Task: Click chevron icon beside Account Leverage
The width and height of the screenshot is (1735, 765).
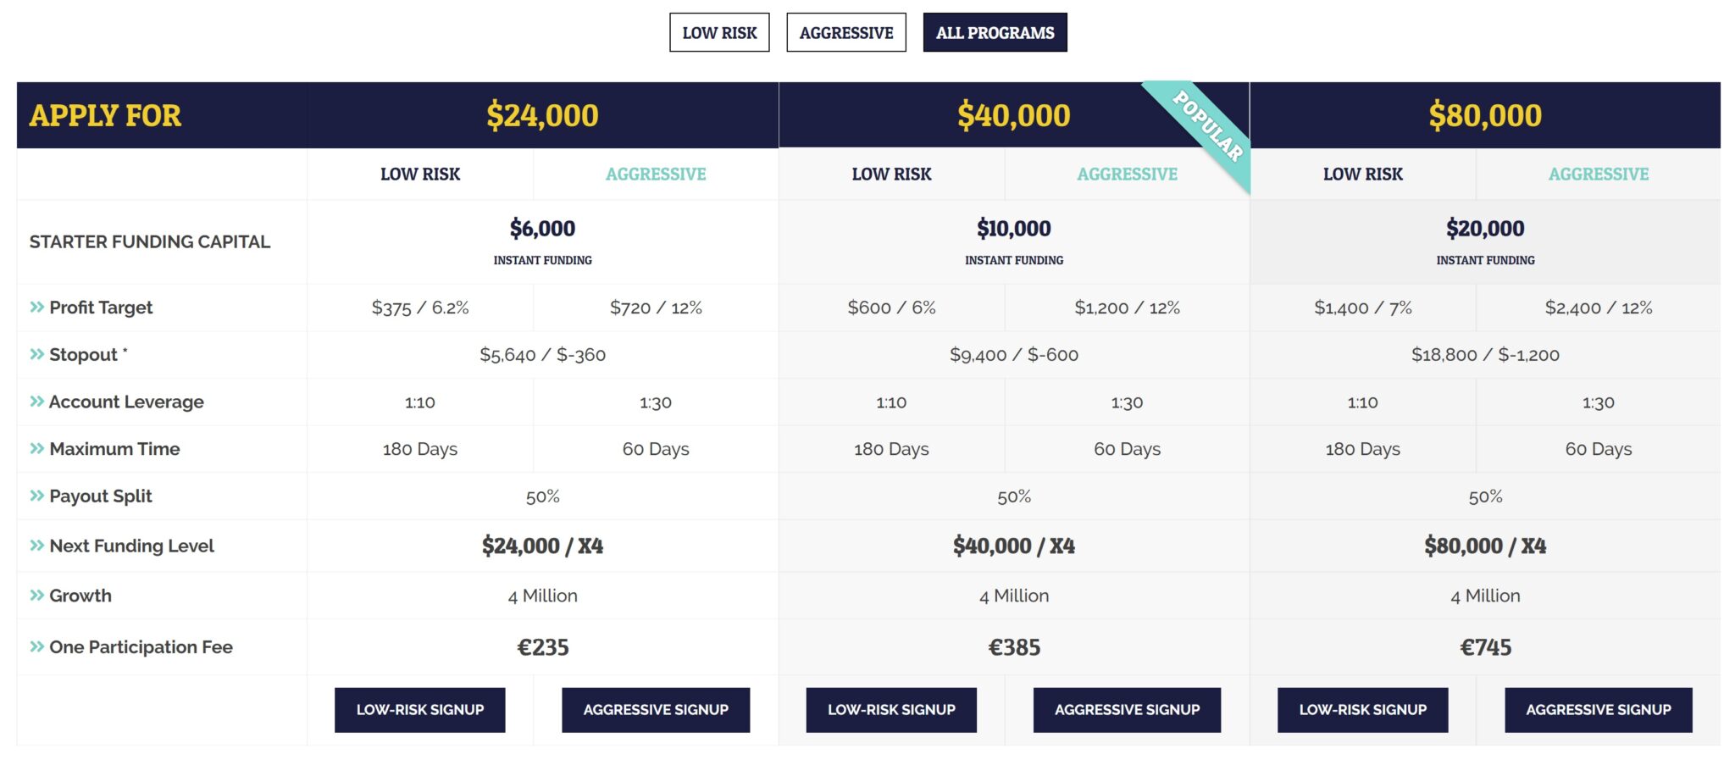Action: [x=36, y=402]
